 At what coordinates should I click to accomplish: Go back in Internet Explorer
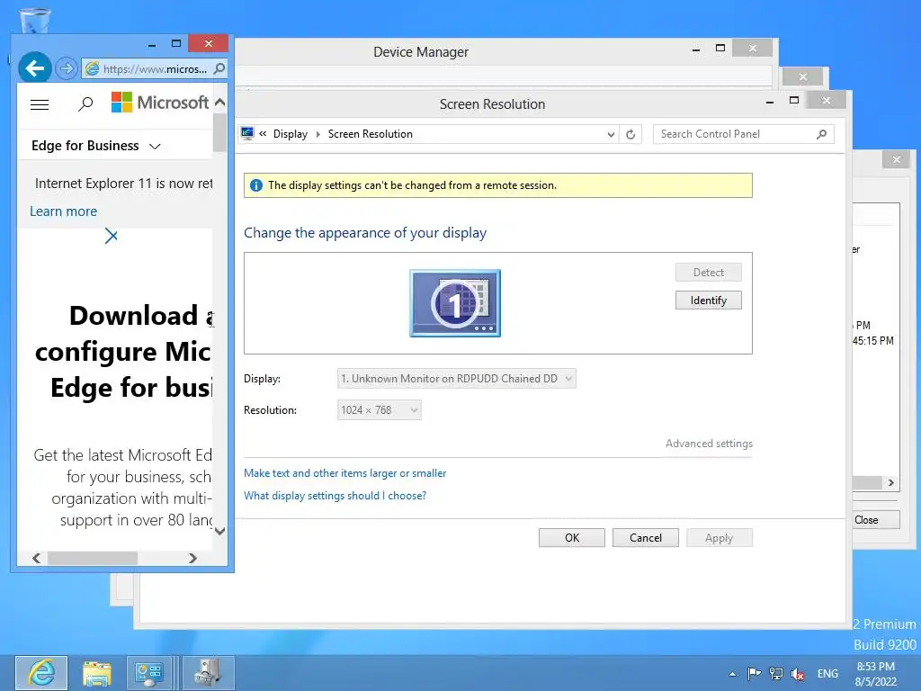(35, 68)
